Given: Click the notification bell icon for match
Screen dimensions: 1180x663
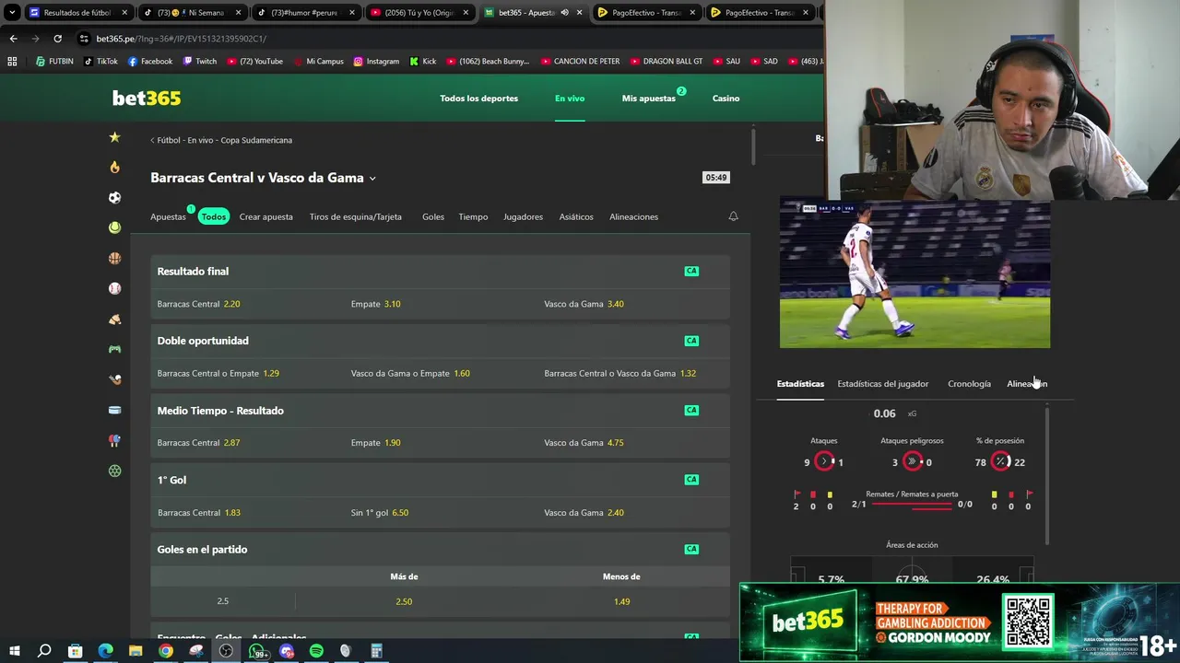Looking at the screenshot, I should (733, 216).
